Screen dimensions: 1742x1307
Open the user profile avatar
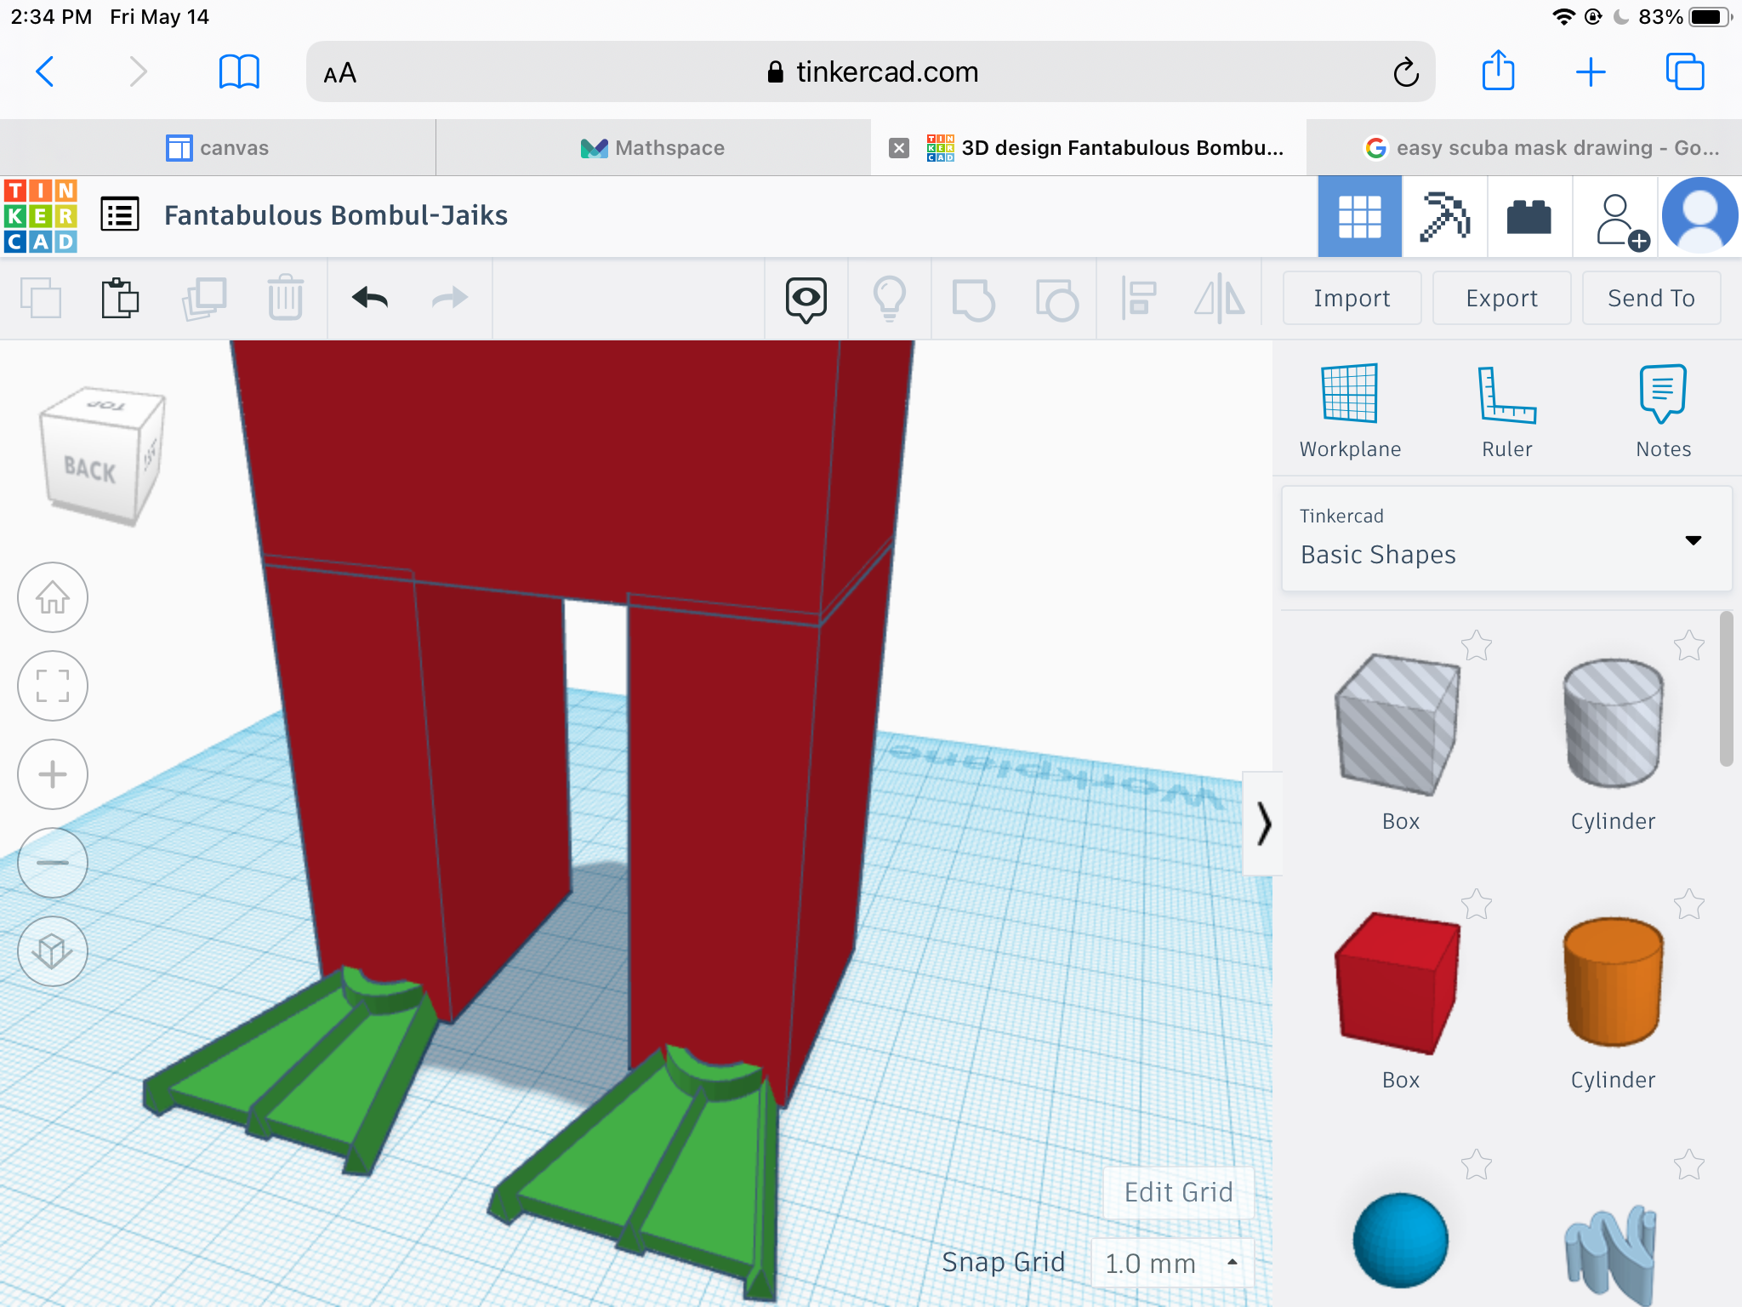coord(1699,216)
